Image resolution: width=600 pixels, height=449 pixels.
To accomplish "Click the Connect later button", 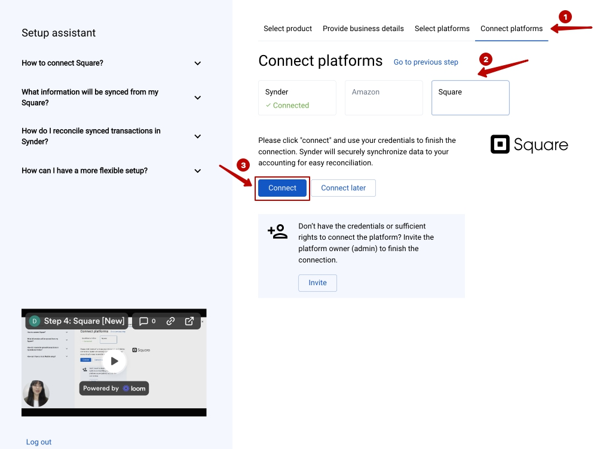I will (x=343, y=188).
